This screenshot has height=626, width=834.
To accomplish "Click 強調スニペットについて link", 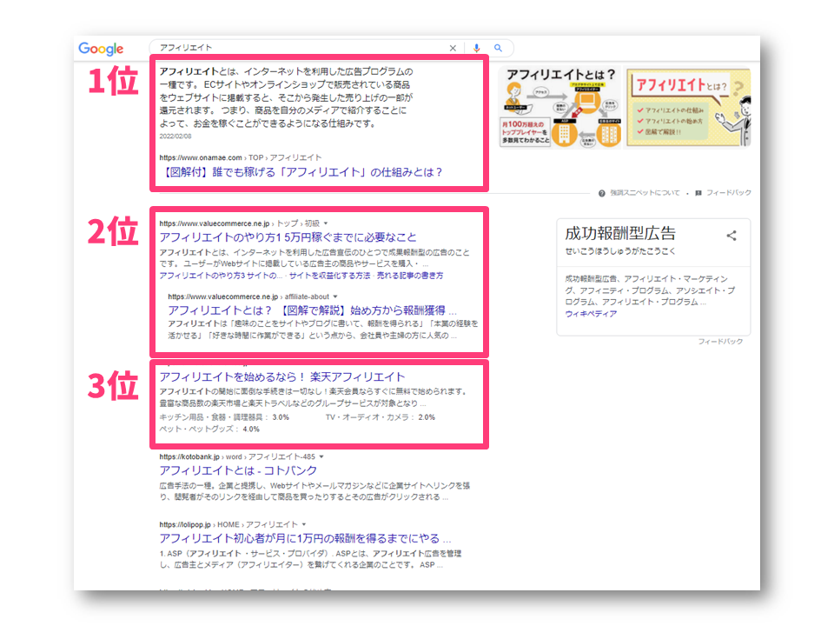I will click(x=645, y=193).
